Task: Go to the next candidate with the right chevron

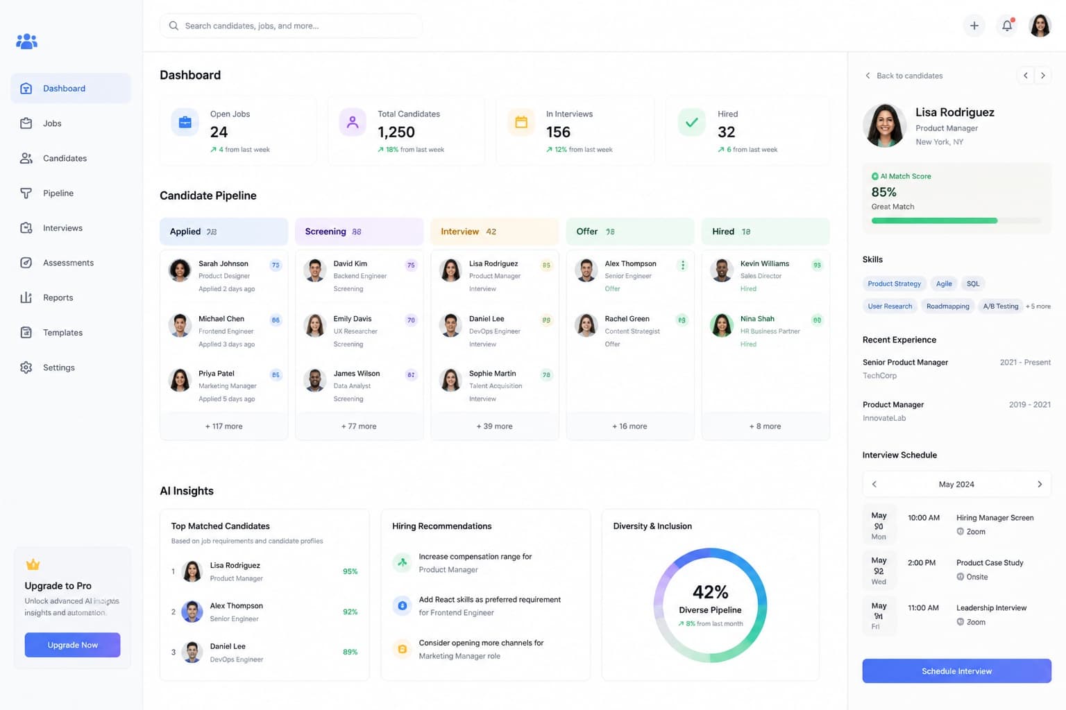Action: pos(1043,76)
